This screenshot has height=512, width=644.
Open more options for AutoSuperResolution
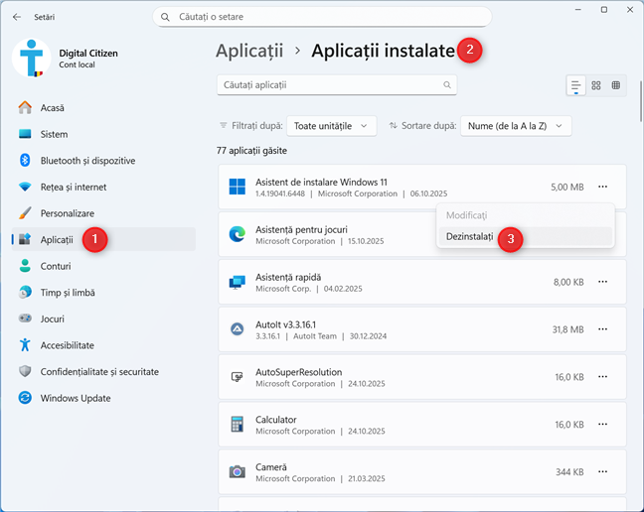pos(602,377)
